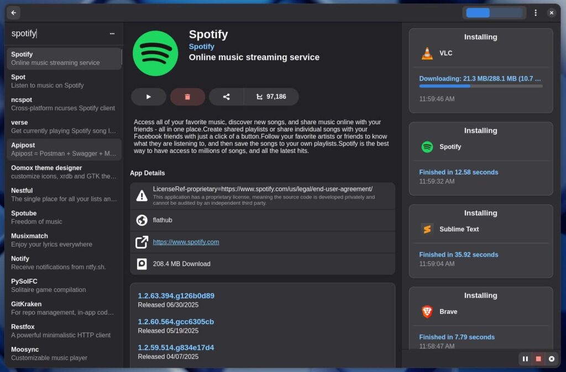Stop the current installation task
This screenshot has width=566, height=372.
[x=538, y=359]
